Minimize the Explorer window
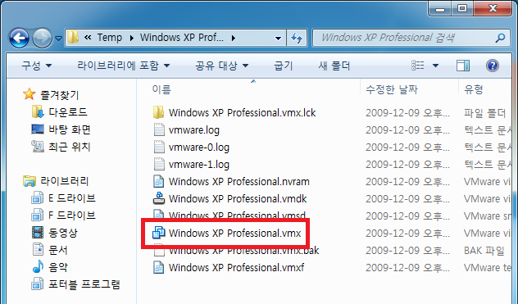 (x=440, y=8)
